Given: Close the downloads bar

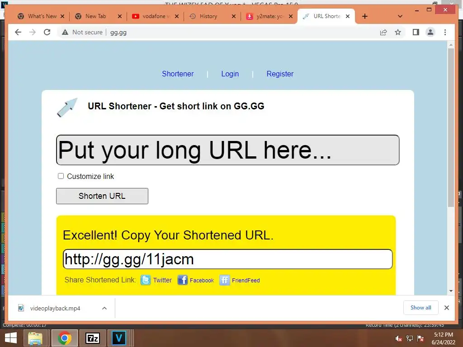Looking at the screenshot, I should (446, 308).
